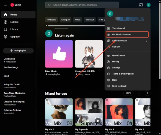Viewport: 161px width, 135px height.
Task: Click the large G avatar in account menu
Action: pyautogui.click(x=110, y=14)
